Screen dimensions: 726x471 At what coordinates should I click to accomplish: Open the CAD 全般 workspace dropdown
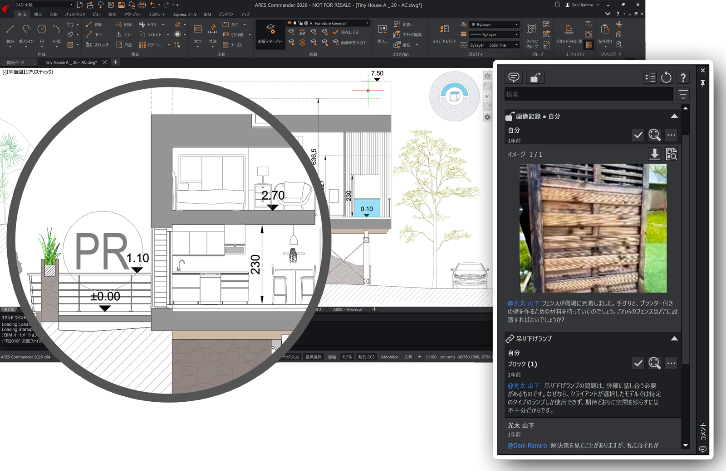(x=44, y=5)
